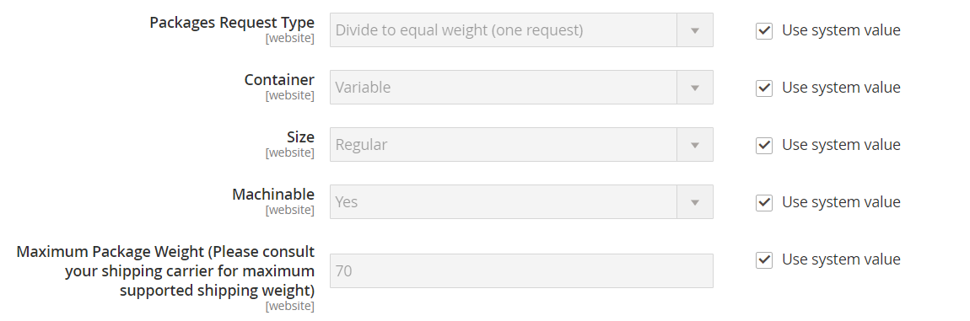Click the Maximum Package Weight label text

coord(166,271)
